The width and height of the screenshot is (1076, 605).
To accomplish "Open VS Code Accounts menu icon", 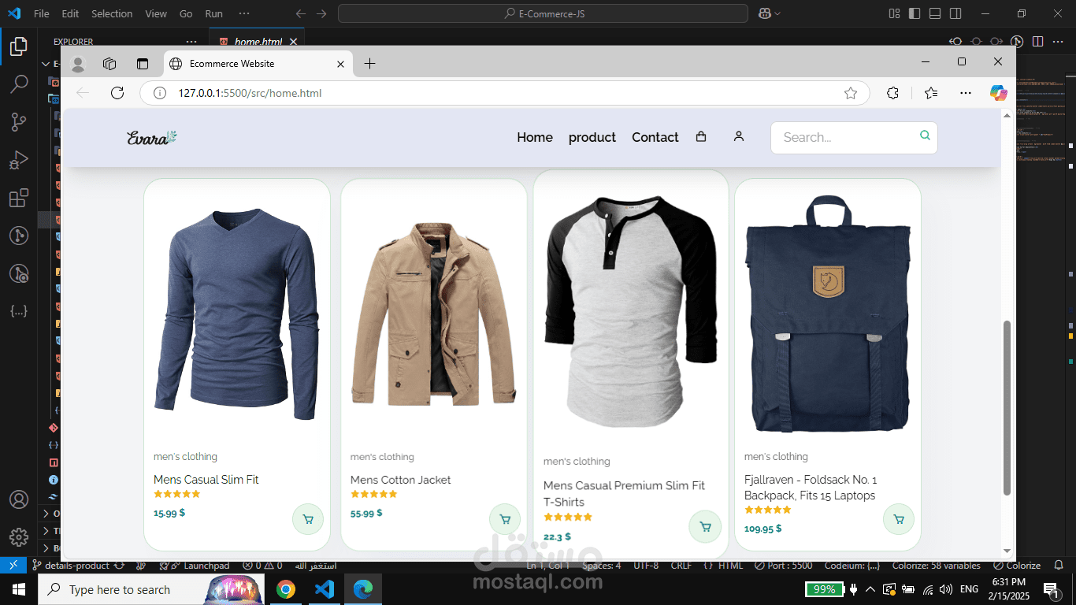I will (19, 500).
